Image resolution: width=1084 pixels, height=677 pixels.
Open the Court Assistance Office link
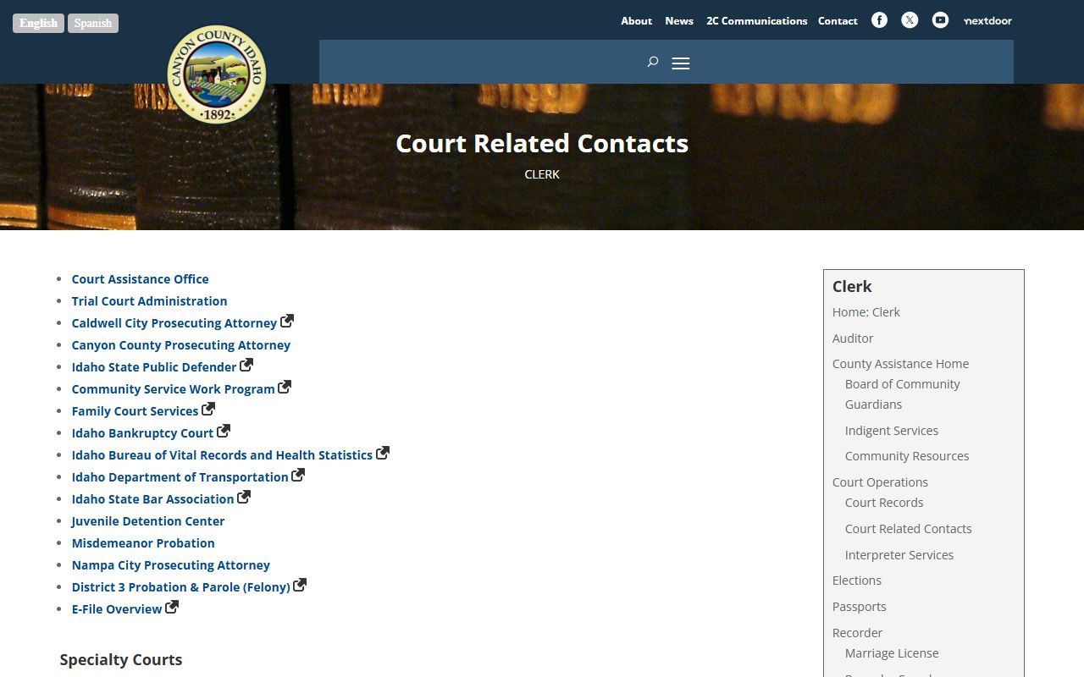[x=140, y=279]
